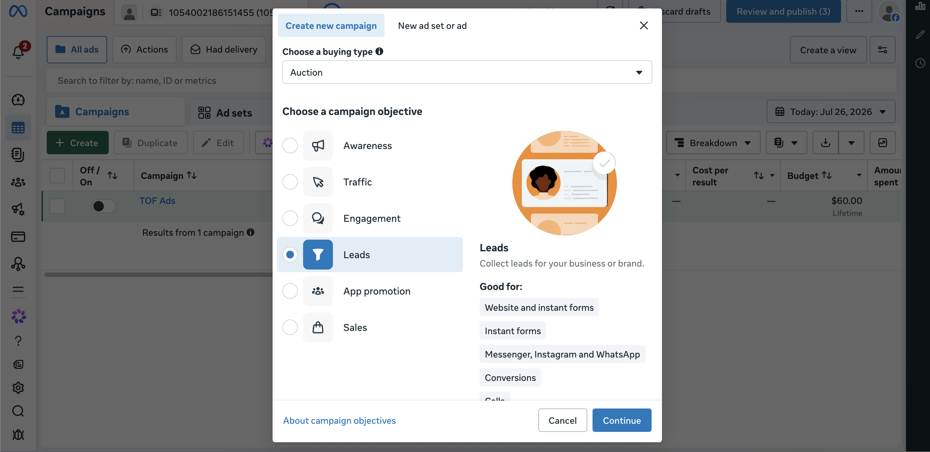Open the purple flower icon in sidebar
Image resolution: width=930 pixels, height=452 pixels.
(19, 316)
